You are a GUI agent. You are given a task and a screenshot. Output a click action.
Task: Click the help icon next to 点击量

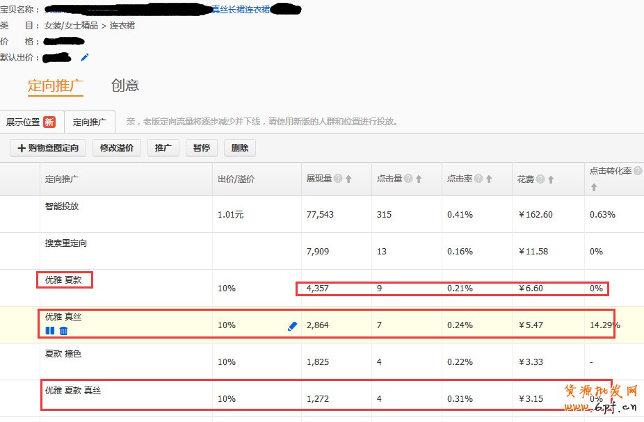point(408,179)
